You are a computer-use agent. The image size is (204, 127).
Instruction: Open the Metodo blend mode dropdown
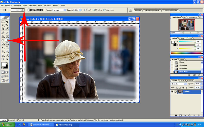(x=65, y=10)
